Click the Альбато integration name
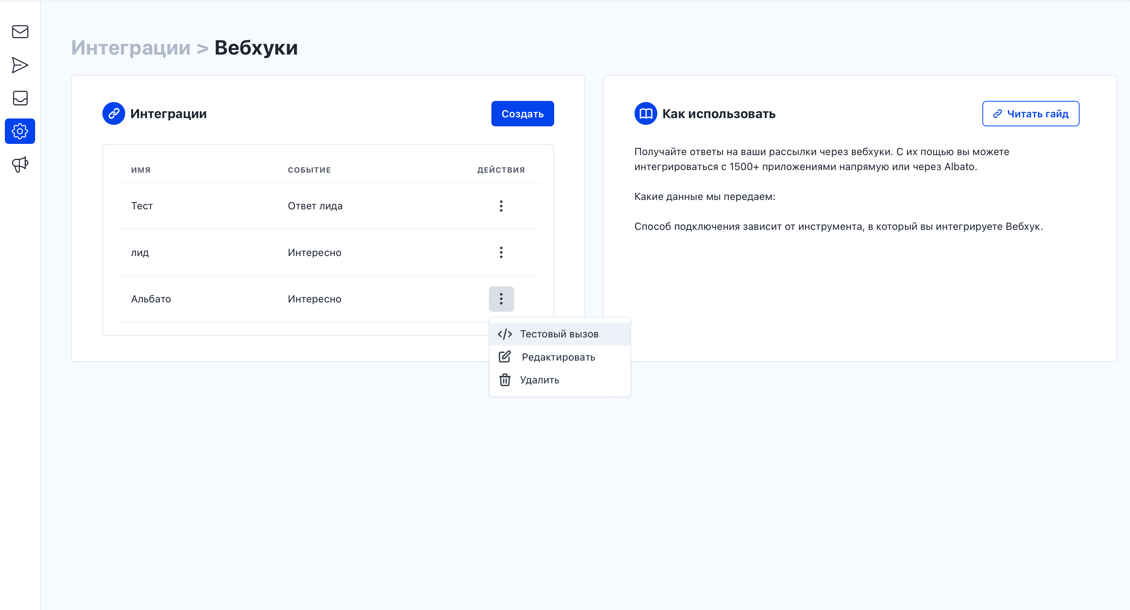Viewport: 1130px width, 610px height. [x=151, y=299]
